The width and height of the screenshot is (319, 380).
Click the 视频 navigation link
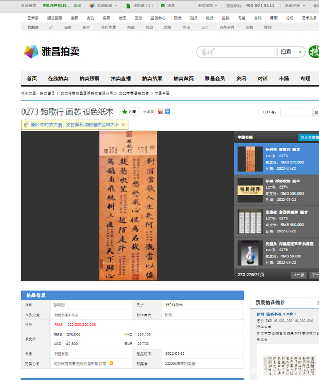click(209, 18)
